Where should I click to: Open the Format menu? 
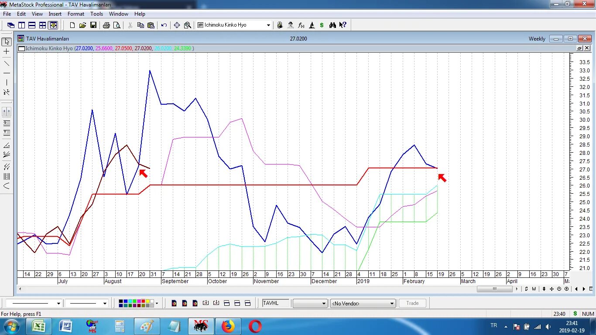76,14
